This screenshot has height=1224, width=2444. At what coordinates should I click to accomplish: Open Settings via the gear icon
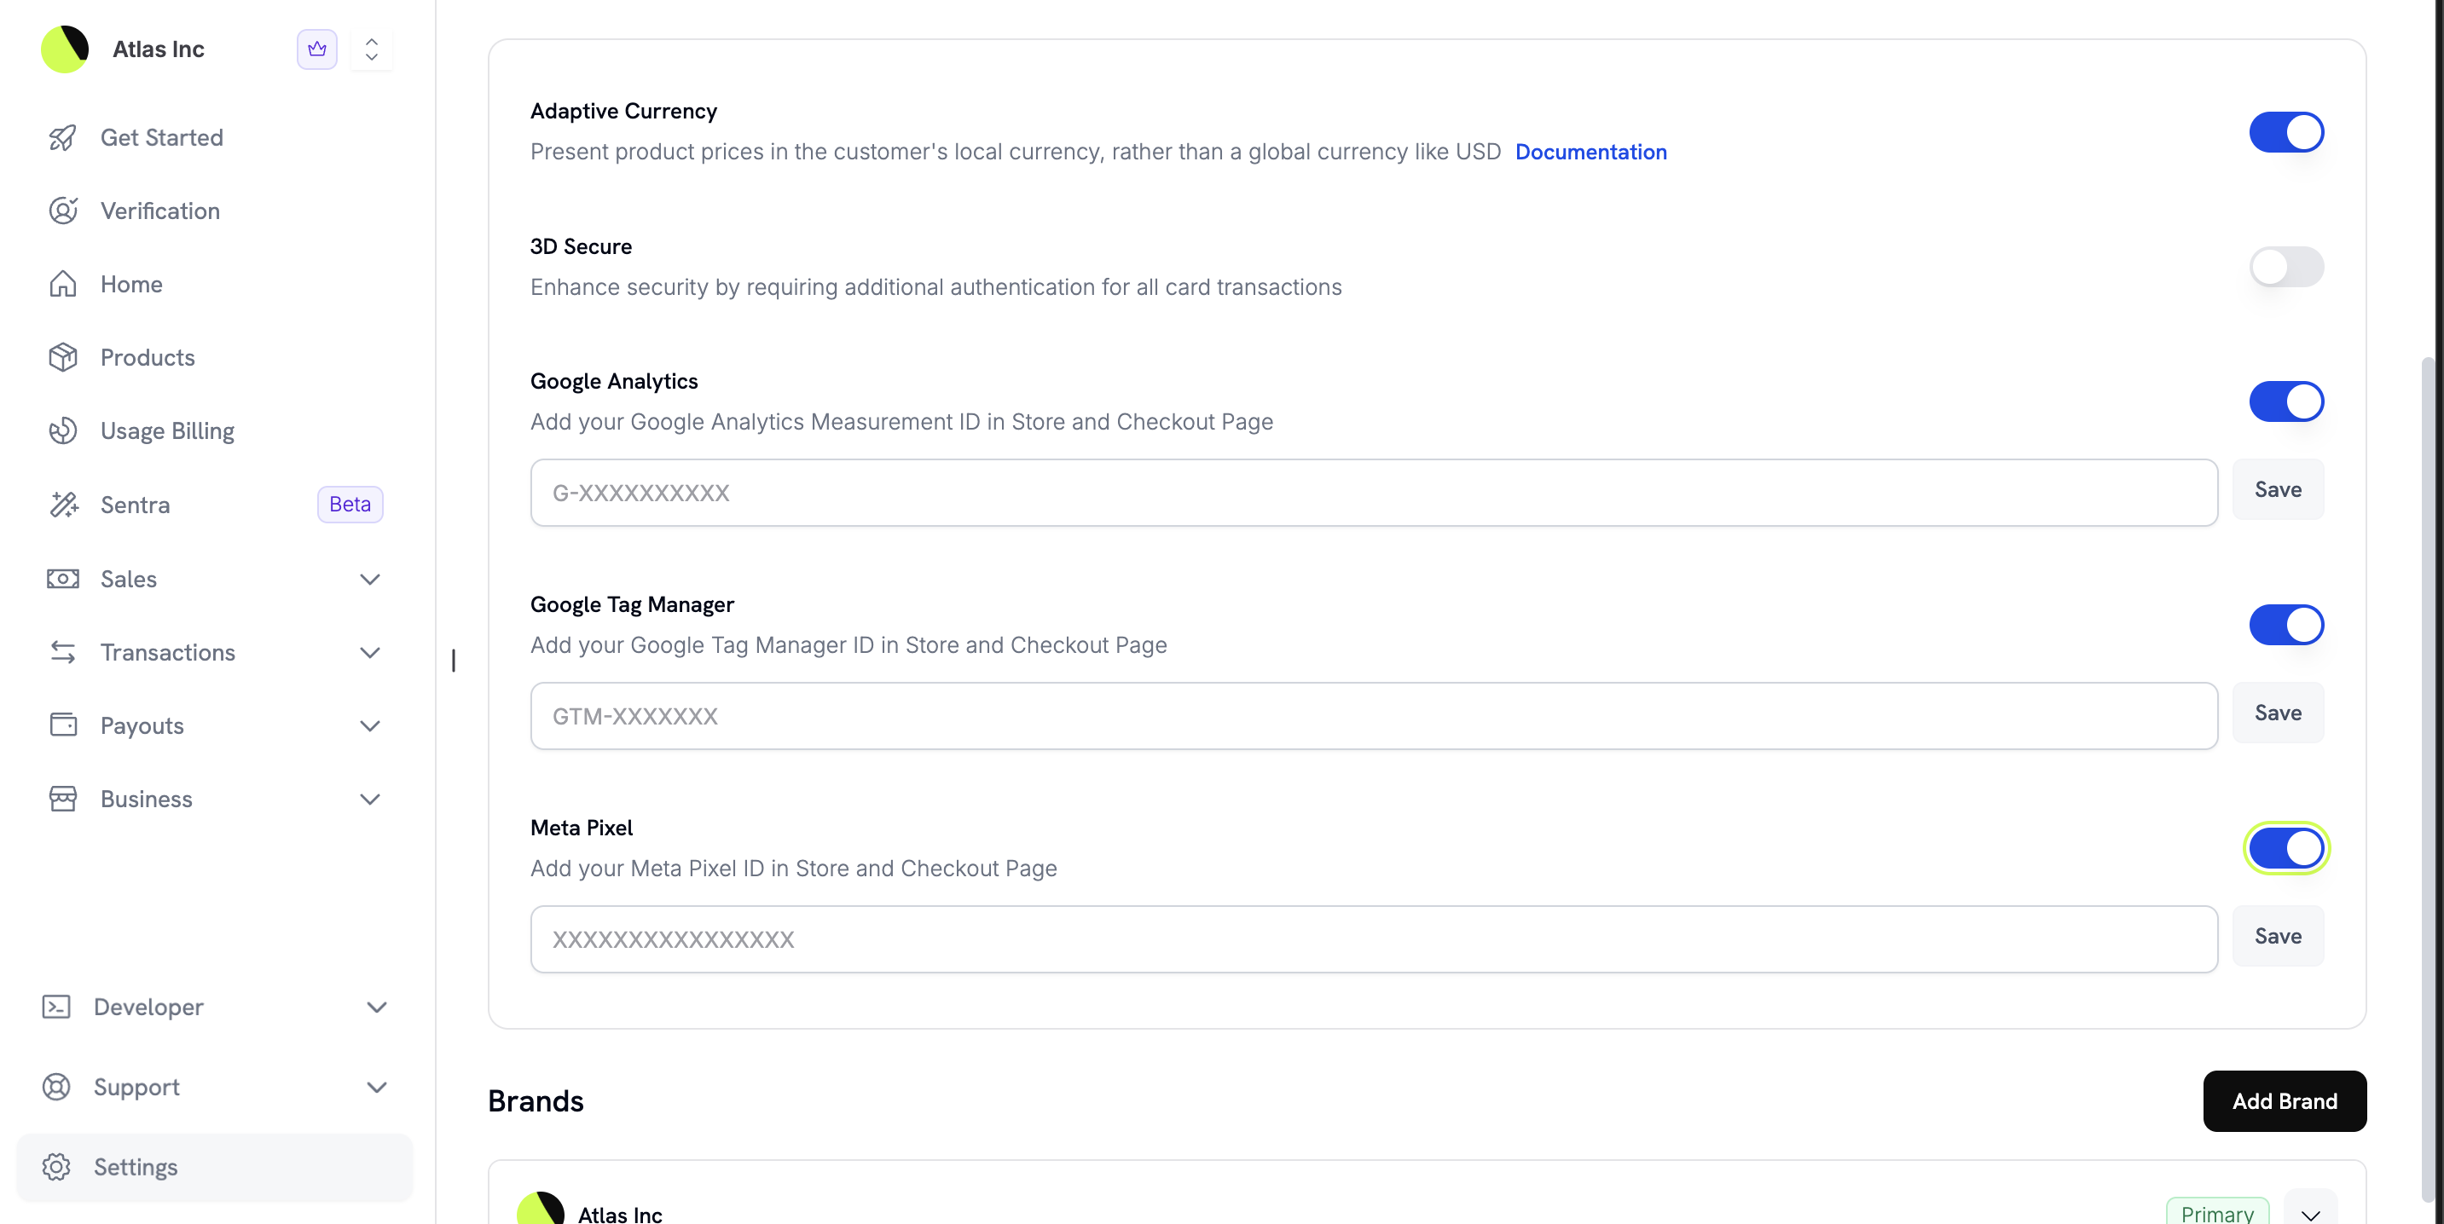tap(57, 1167)
